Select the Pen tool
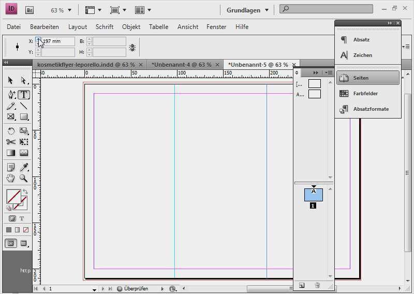414x294 pixels. coord(11,95)
